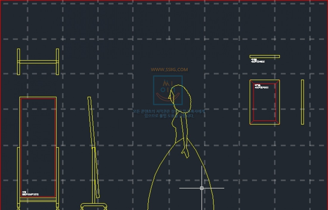Click the Korean copyright notice watermark text
Screen dimensions: 328x210
169,113
